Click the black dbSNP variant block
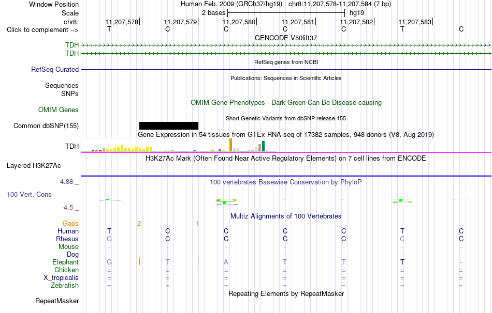This screenshot has height=313, width=492. click(x=169, y=126)
